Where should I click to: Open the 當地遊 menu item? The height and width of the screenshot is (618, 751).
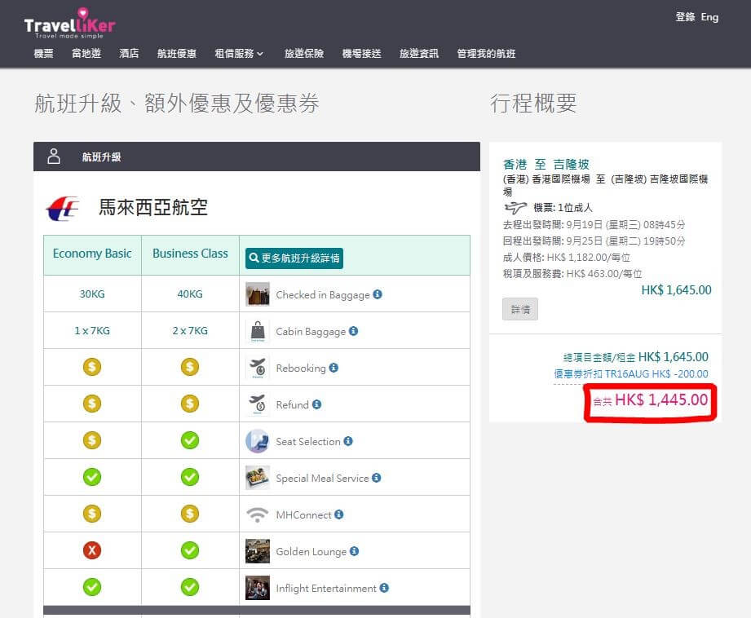[x=86, y=54]
